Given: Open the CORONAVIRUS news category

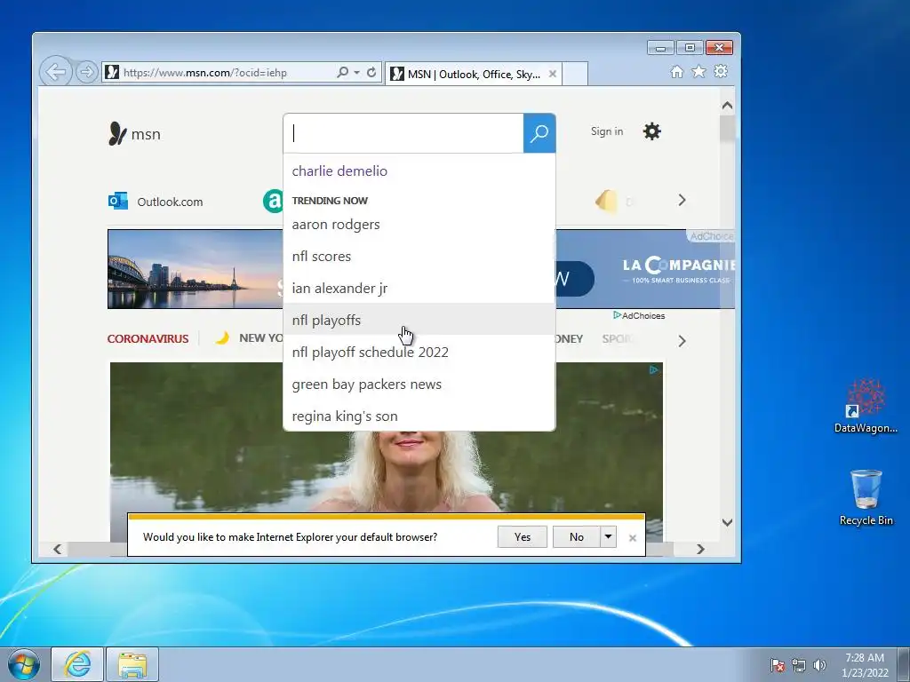Looking at the screenshot, I should [x=148, y=338].
